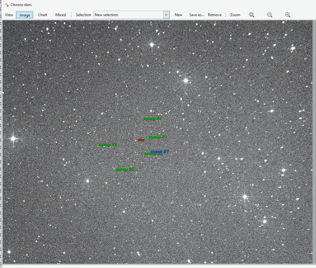Click the 'comp #1' star label
Image resolution: width=316 pixels, height=268 pixels.
click(157, 137)
